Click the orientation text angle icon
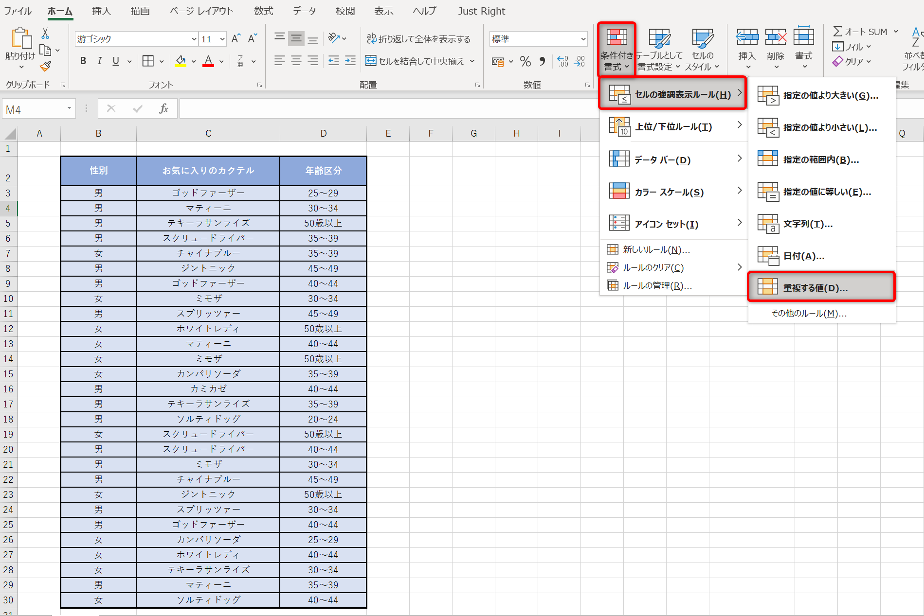Screen dimensions: 924x616 pyautogui.click(x=333, y=38)
